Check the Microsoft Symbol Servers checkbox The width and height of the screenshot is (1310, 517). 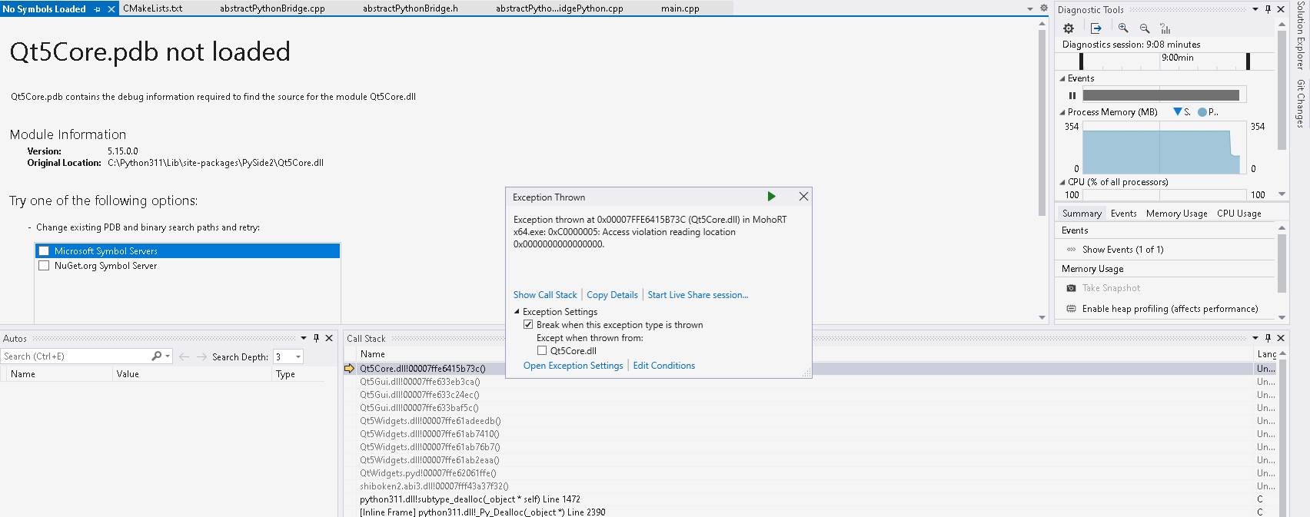pyautogui.click(x=44, y=251)
